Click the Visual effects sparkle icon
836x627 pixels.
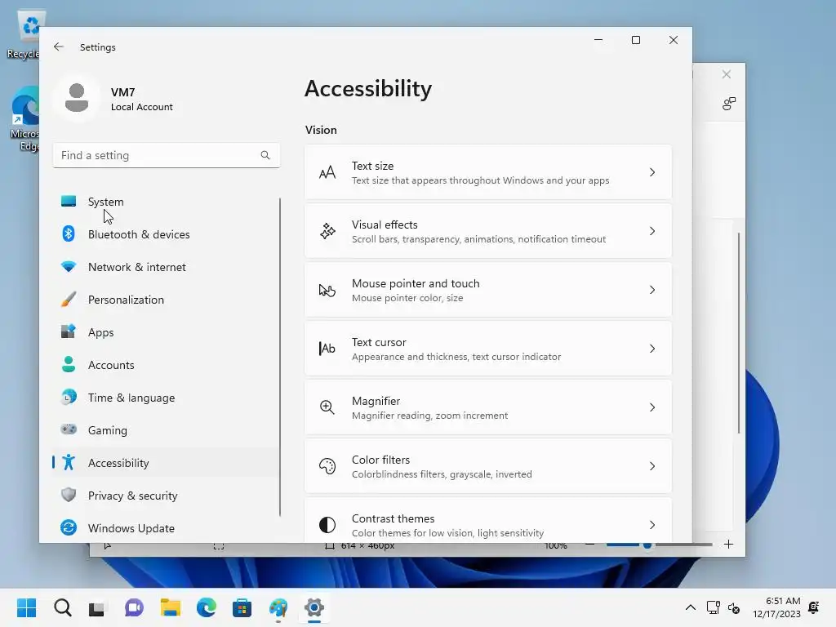[327, 231]
